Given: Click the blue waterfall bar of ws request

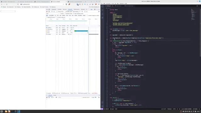Looking at the screenshot, I should [81, 31].
